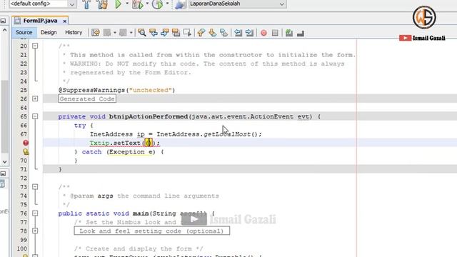The image size is (457, 257).
Task: Toggle Rectangular Selection icon
Action: point(187,33)
